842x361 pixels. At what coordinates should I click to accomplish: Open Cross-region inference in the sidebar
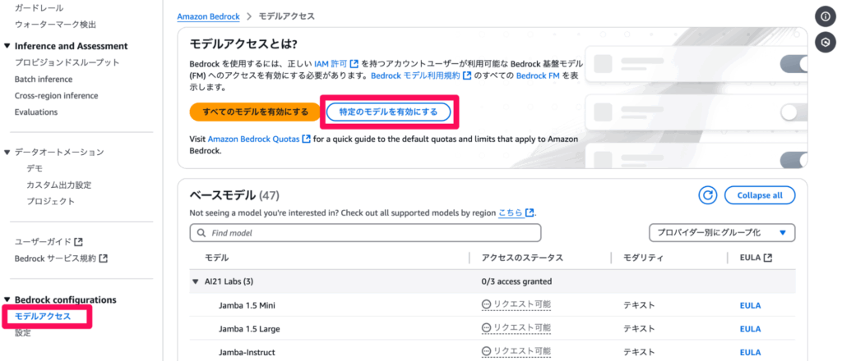point(57,95)
